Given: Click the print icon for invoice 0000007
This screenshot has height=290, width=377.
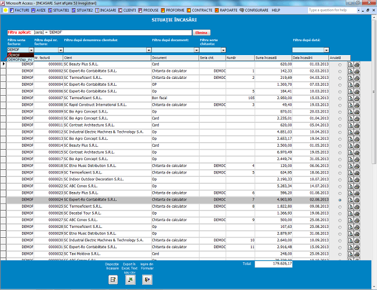Looking at the screenshot, I should 357,99.
